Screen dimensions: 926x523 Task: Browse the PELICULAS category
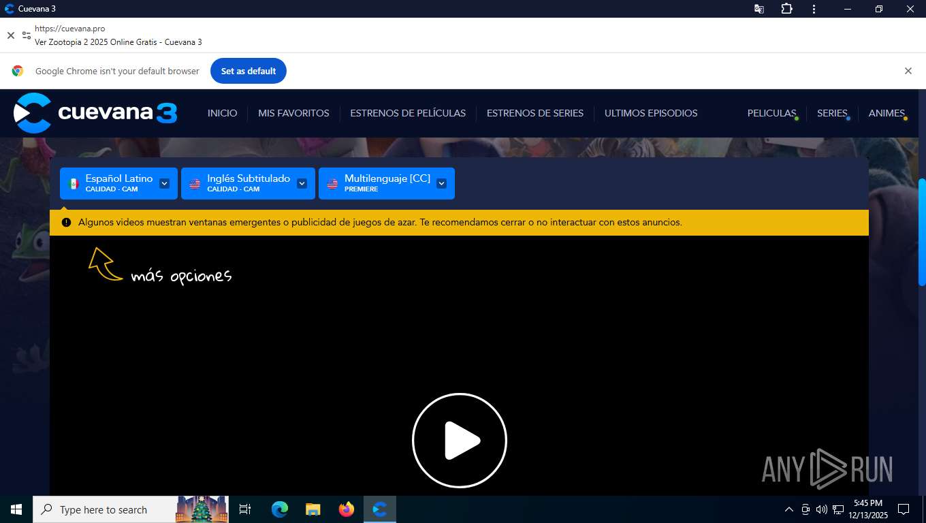point(772,113)
